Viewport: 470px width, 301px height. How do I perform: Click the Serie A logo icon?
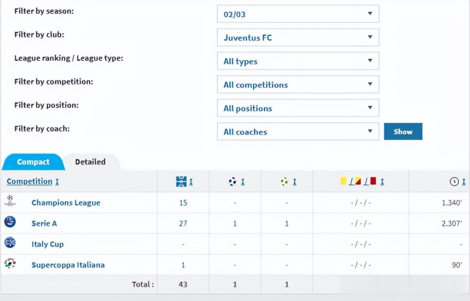10,222
